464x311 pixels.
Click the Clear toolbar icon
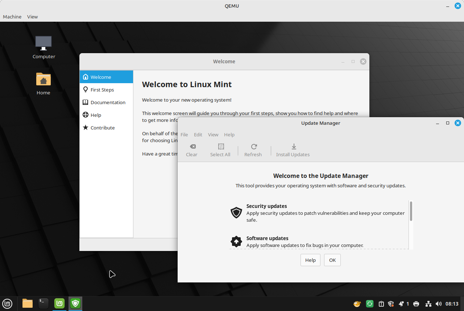[x=193, y=146]
